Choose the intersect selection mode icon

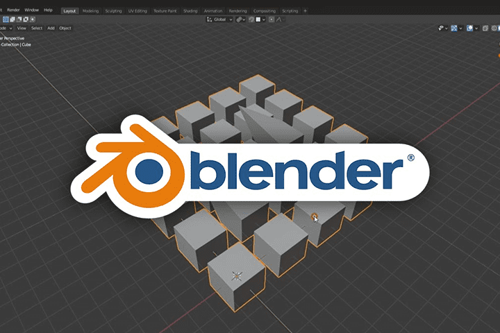point(33,19)
